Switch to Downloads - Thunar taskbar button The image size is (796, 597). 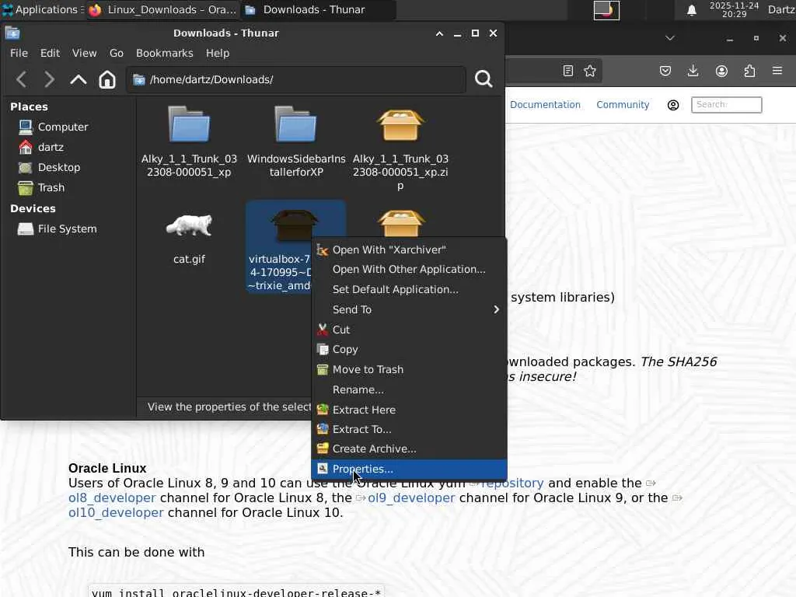point(317,9)
